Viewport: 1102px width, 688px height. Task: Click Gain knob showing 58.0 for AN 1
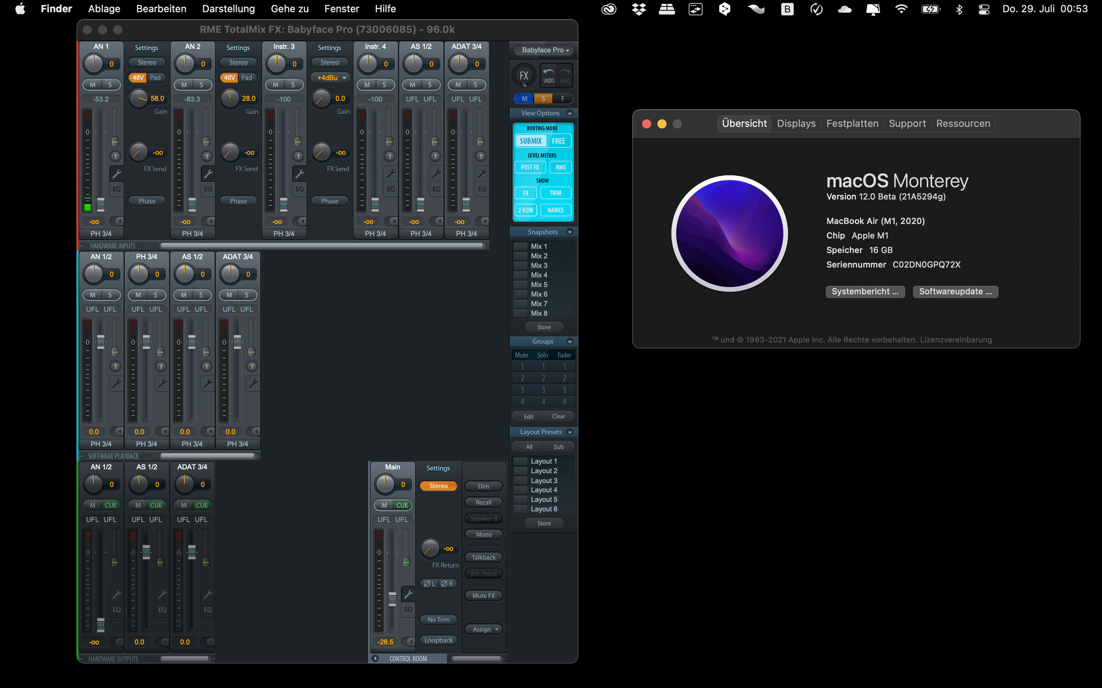tap(139, 98)
